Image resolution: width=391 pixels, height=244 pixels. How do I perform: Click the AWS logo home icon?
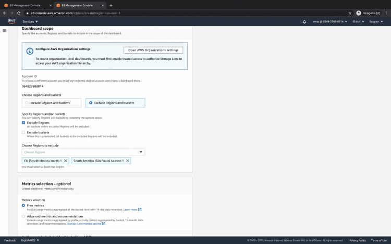11,21
